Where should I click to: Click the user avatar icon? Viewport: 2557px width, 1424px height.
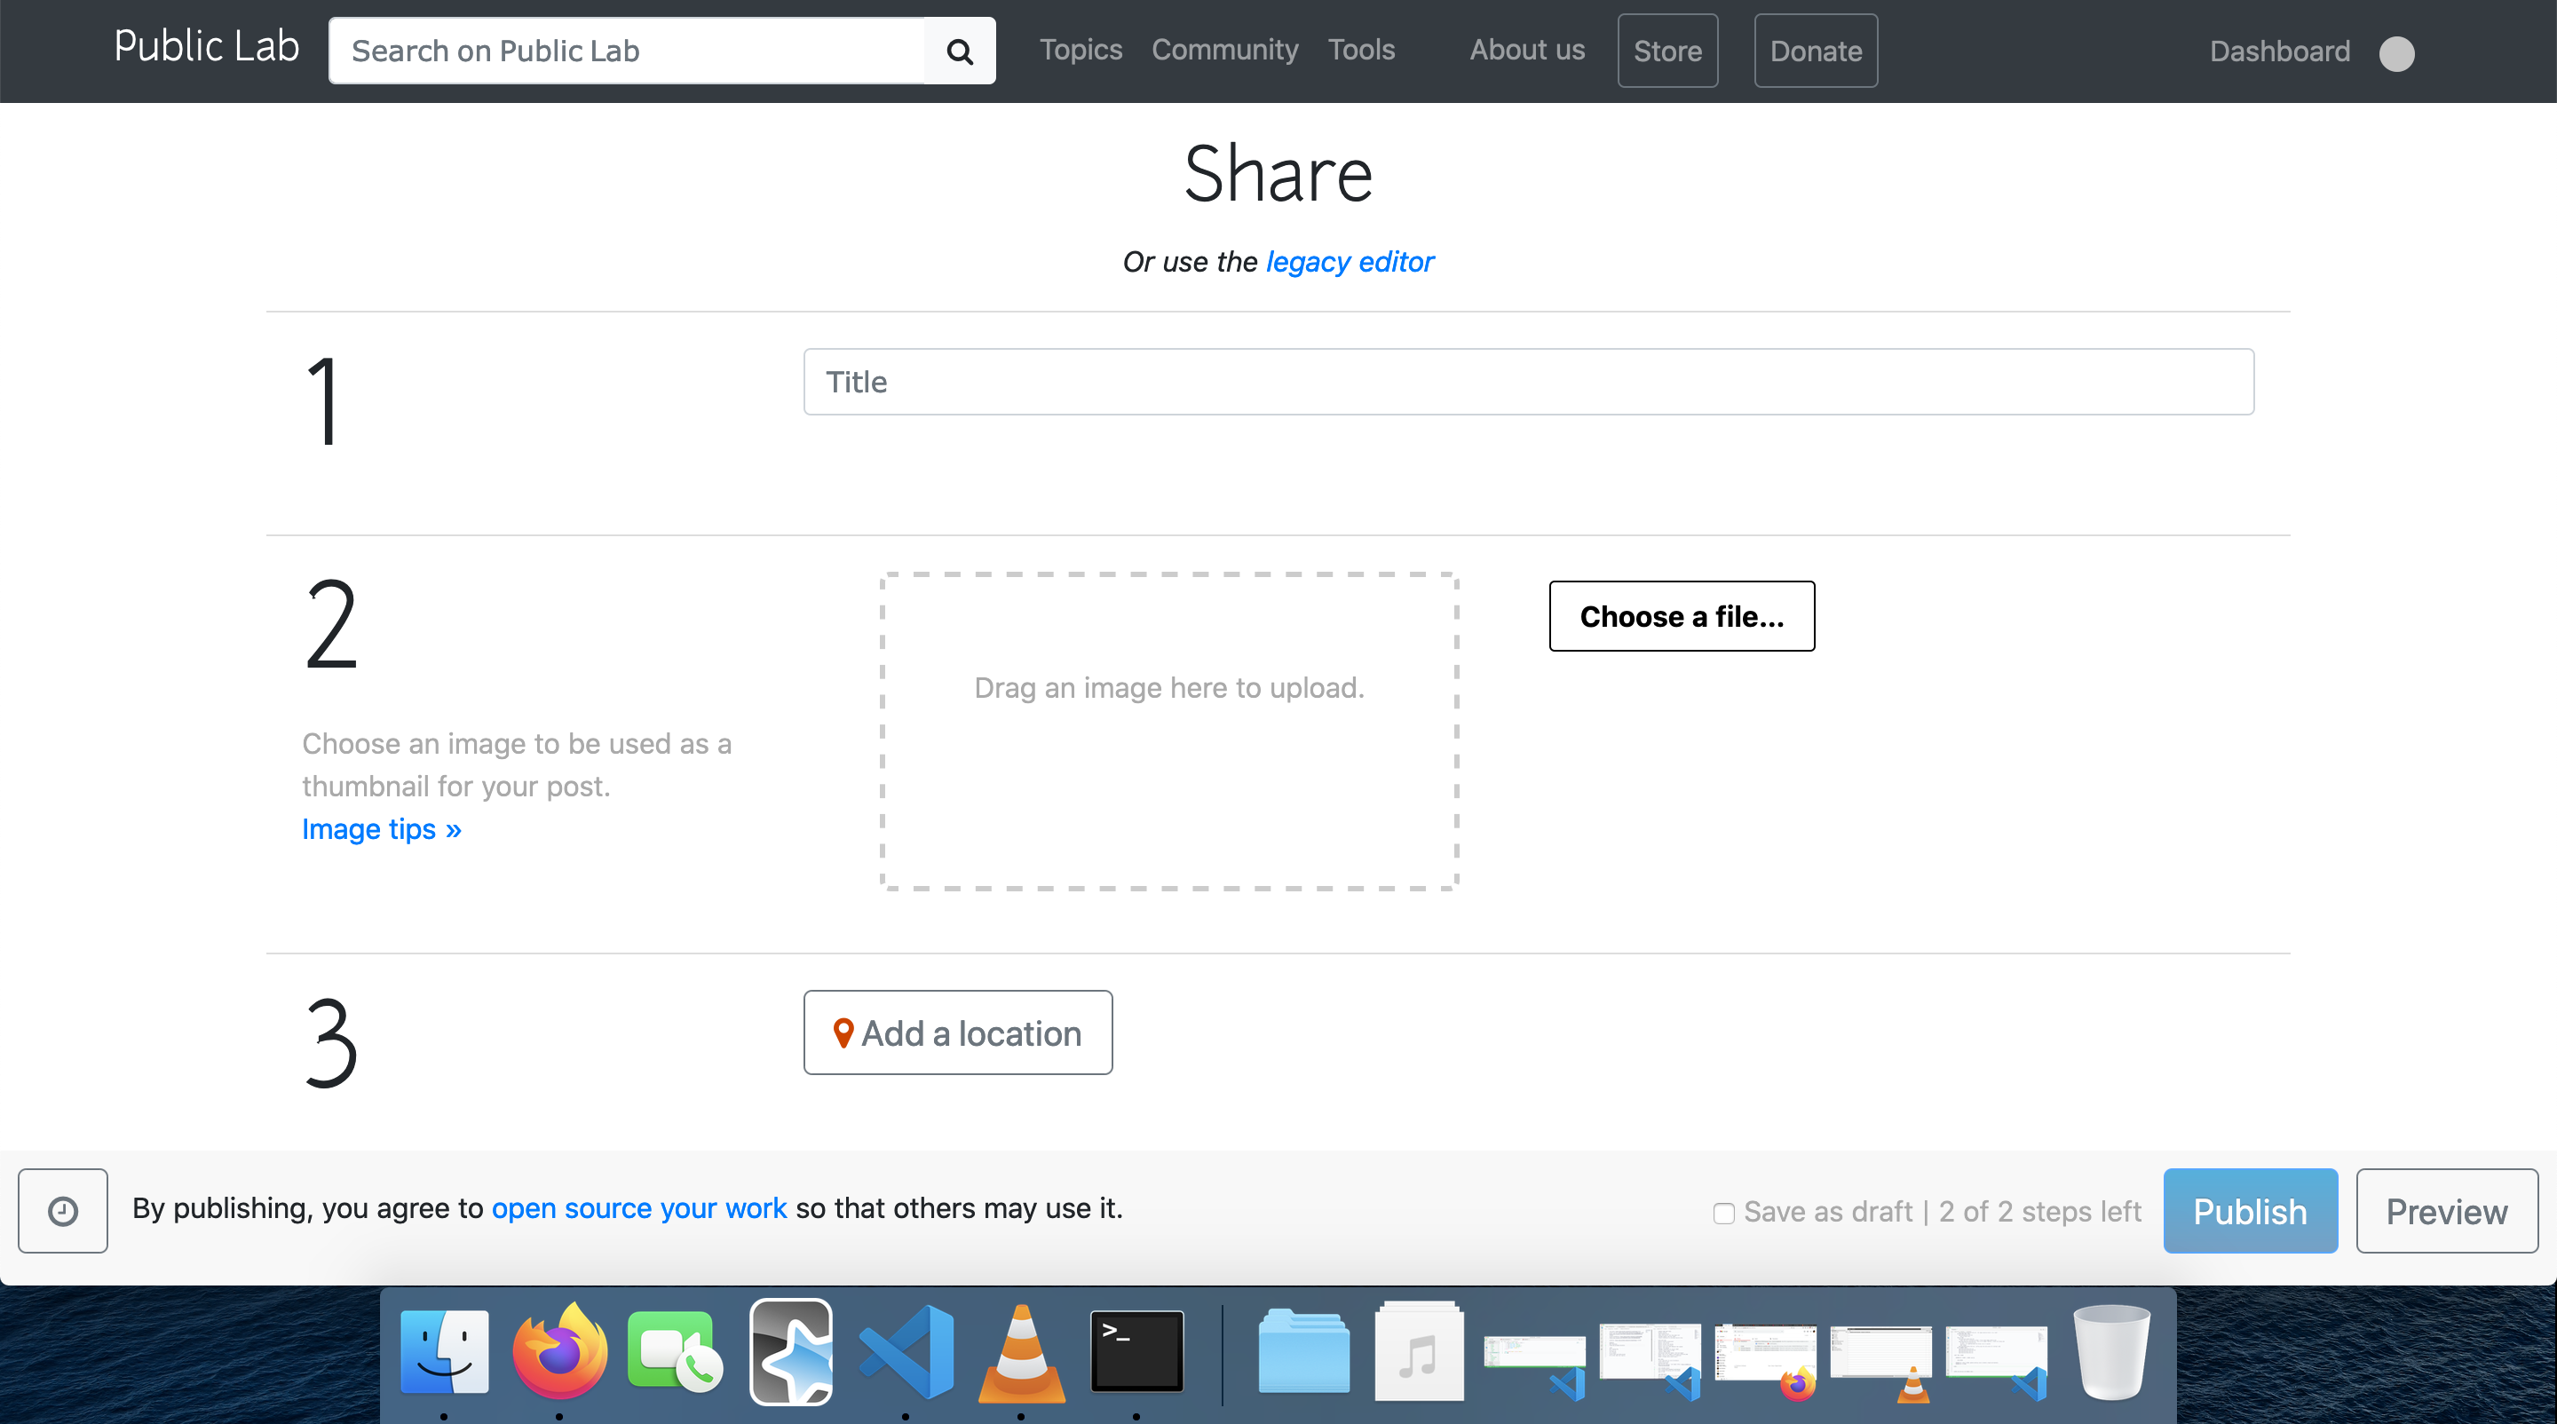click(2396, 52)
